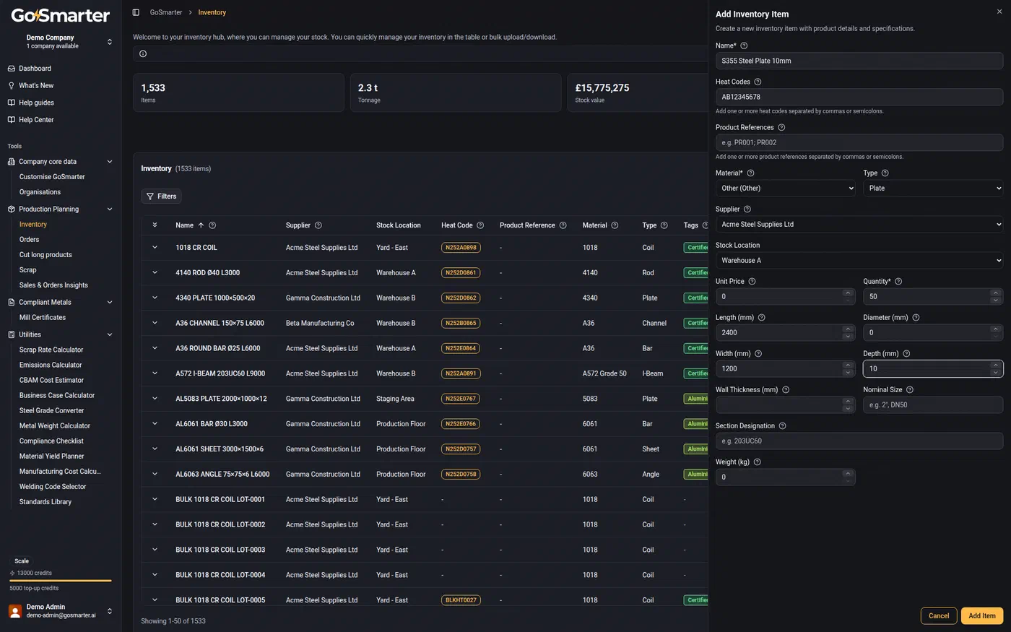Viewport: 1011px width, 632px height.
Task: Click help icon beside Product References label
Action: [781, 127]
